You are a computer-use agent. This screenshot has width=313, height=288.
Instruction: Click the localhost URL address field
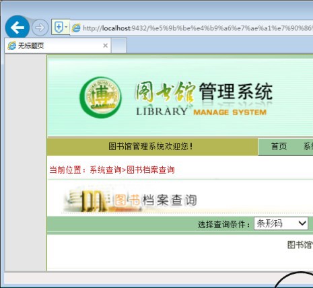tap(197, 28)
